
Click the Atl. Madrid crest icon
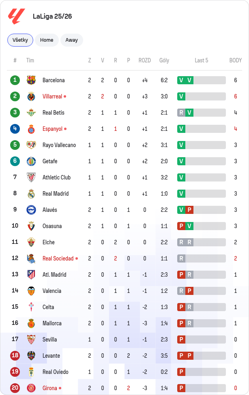pos(31,275)
